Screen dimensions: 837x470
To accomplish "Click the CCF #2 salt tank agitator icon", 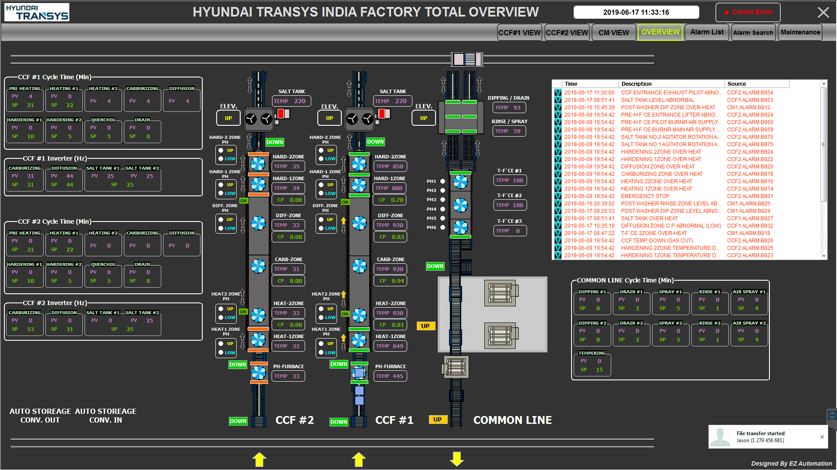I will point(259,119).
